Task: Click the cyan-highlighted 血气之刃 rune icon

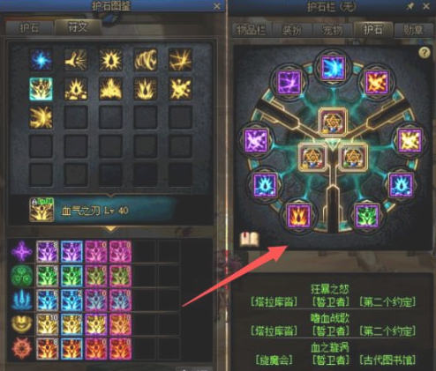Action: (41, 89)
